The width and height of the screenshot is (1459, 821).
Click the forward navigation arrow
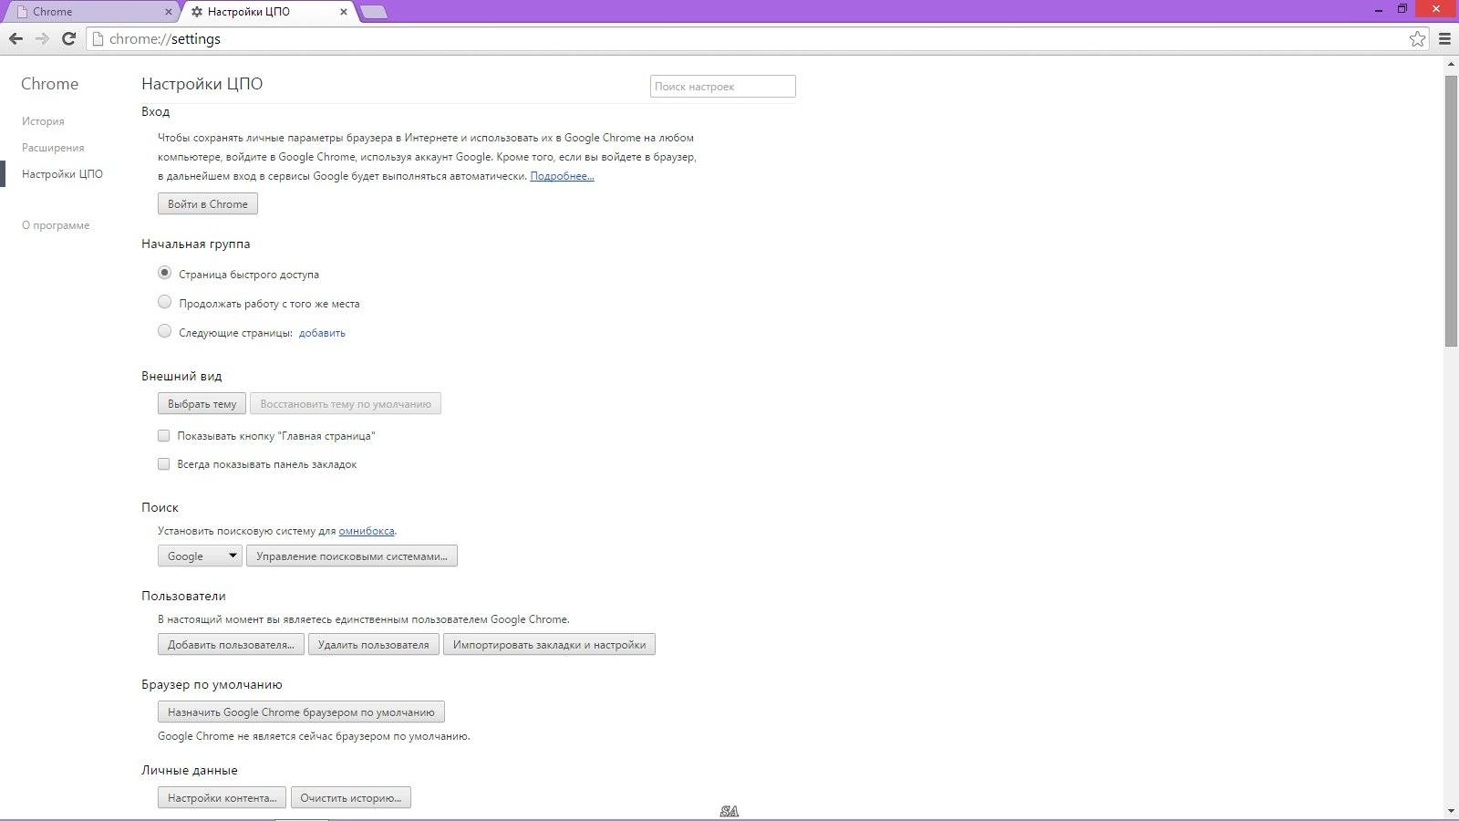[x=42, y=39]
